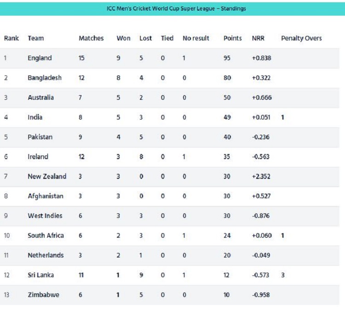Click Sri Lanka's penalty overs value
Viewport: 345px width, 309px height.
(283, 275)
